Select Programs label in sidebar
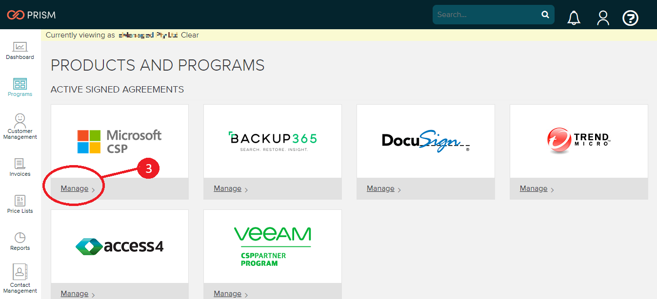The image size is (657, 299). 20,94
